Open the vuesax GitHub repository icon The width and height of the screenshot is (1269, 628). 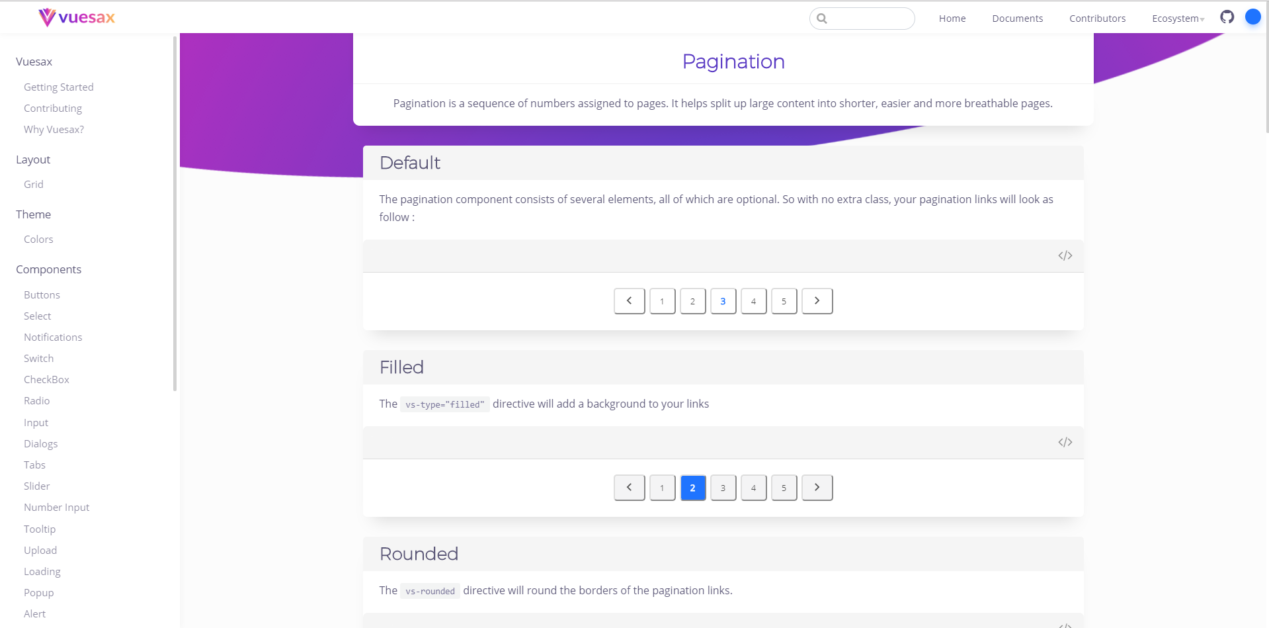(x=1227, y=17)
